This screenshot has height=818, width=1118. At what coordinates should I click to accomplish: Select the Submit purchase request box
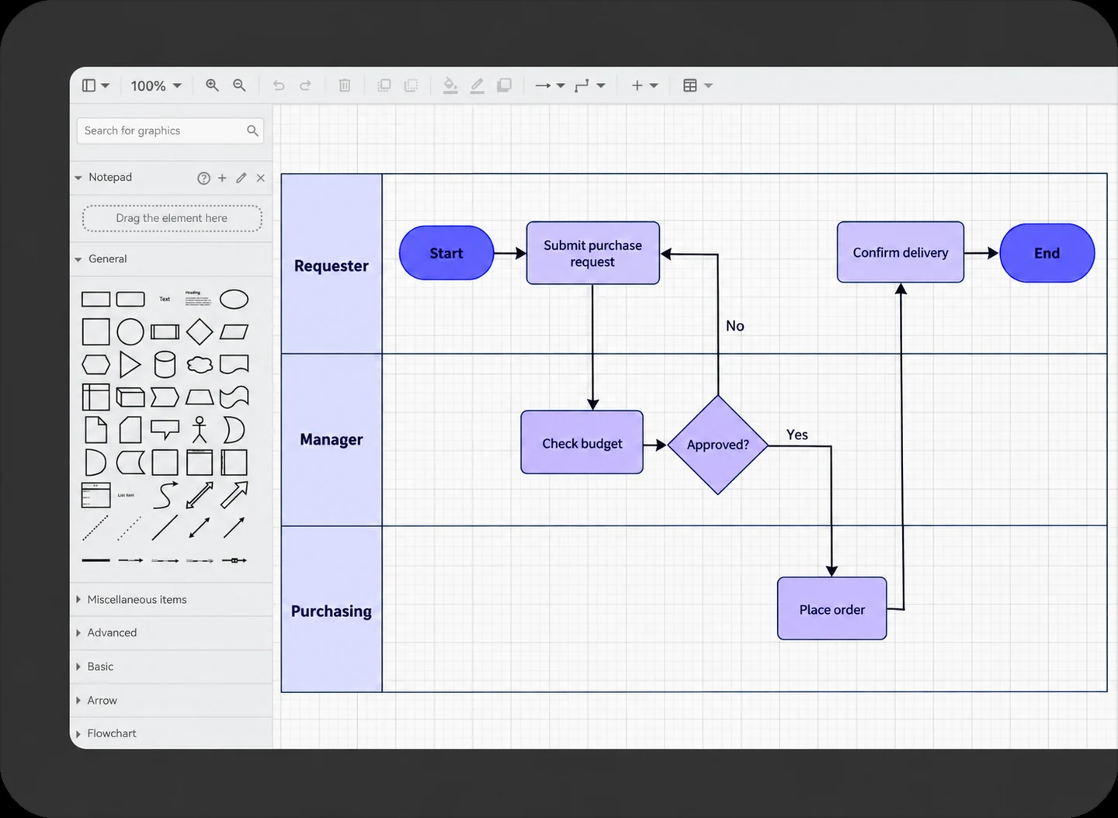(x=593, y=253)
